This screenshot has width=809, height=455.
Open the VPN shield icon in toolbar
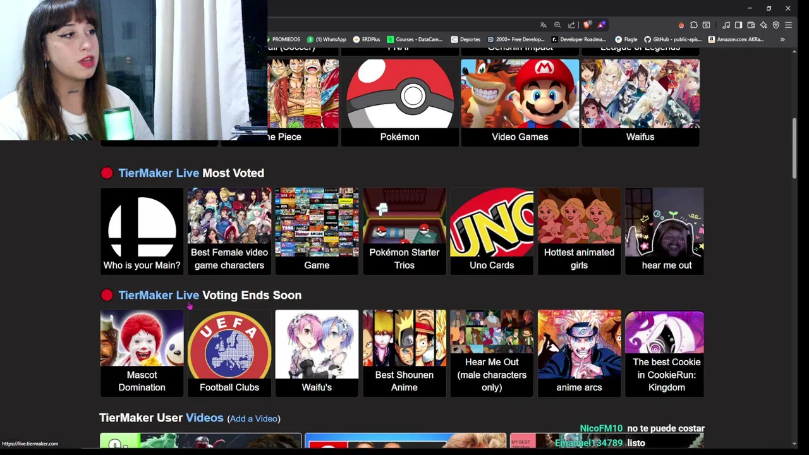[x=776, y=25]
